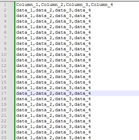Click line number 25 in the gutter
Viewport: 139px width, 140px height.
pyautogui.click(x=4, y=138)
